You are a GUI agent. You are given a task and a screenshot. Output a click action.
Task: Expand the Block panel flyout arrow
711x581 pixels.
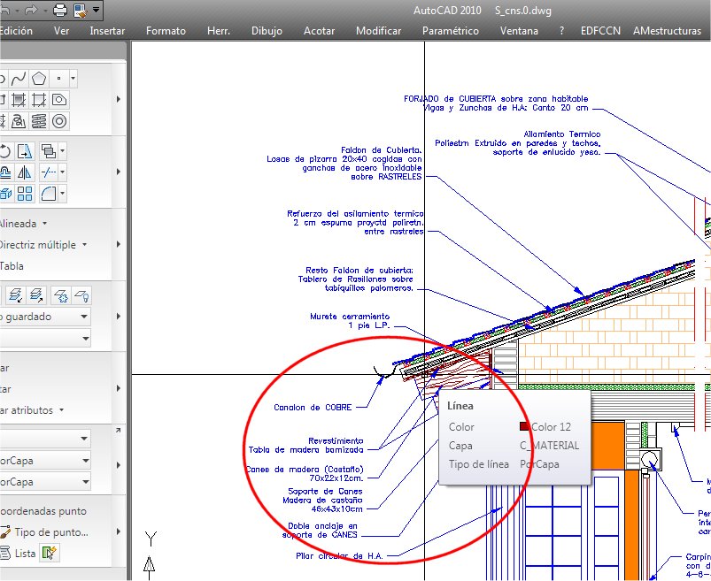click(x=119, y=388)
